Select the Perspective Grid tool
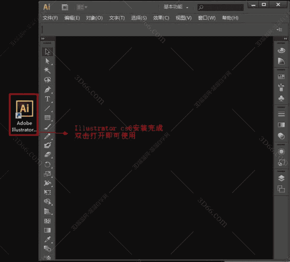The width and height of the screenshot is (290, 262). (48, 211)
